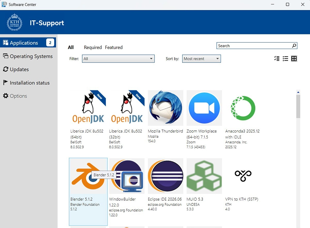Click the VPN to KTH (SSTP) title
Image resolution: width=310 pixels, height=228 pixels.
pyautogui.click(x=242, y=199)
